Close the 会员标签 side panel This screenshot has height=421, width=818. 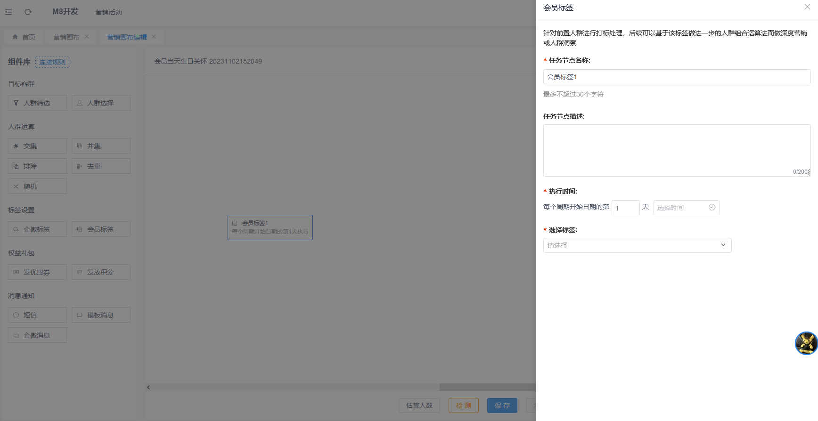point(807,7)
